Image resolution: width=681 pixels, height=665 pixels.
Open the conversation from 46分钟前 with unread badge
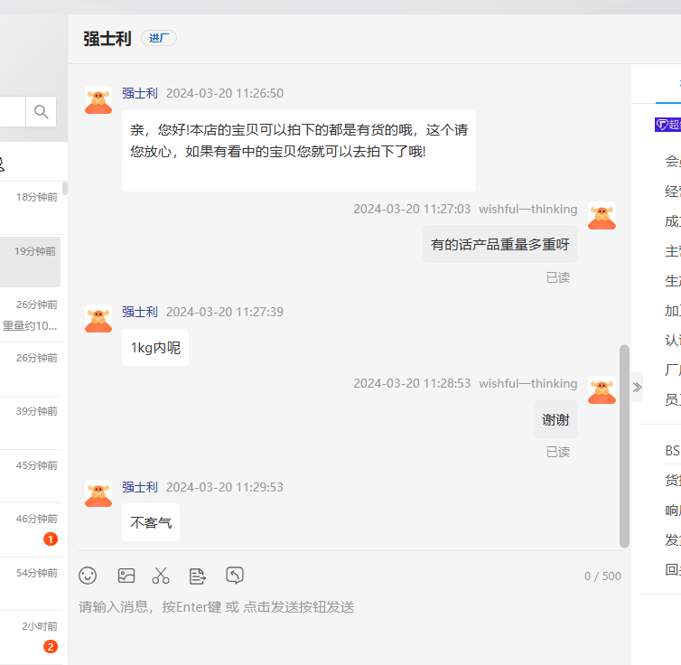coord(31,529)
